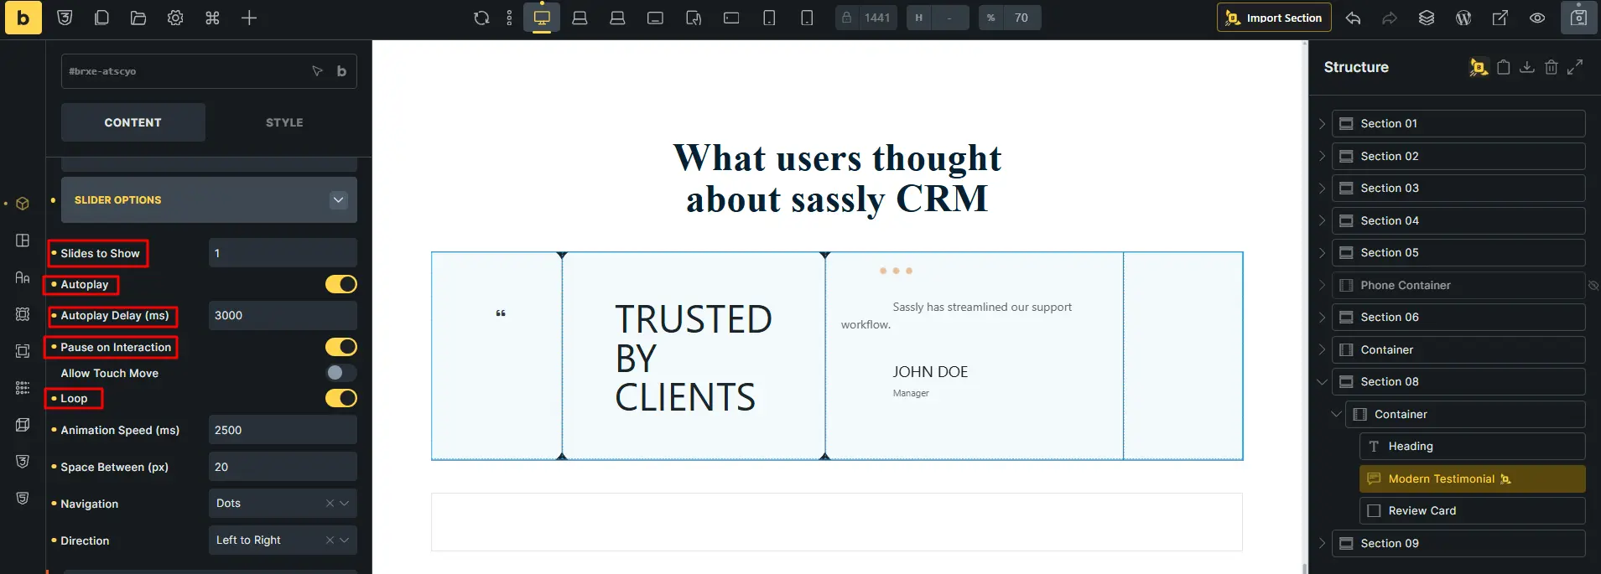The image size is (1601, 574).
Task: Click the yellow import icon in Structure header
Action: click(x=1479, y=67)
